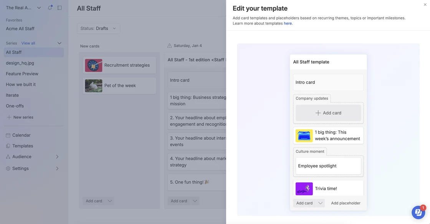430x224 pixels.
Task: Open the notifications bell icon
Action: [x=50, y=8]
